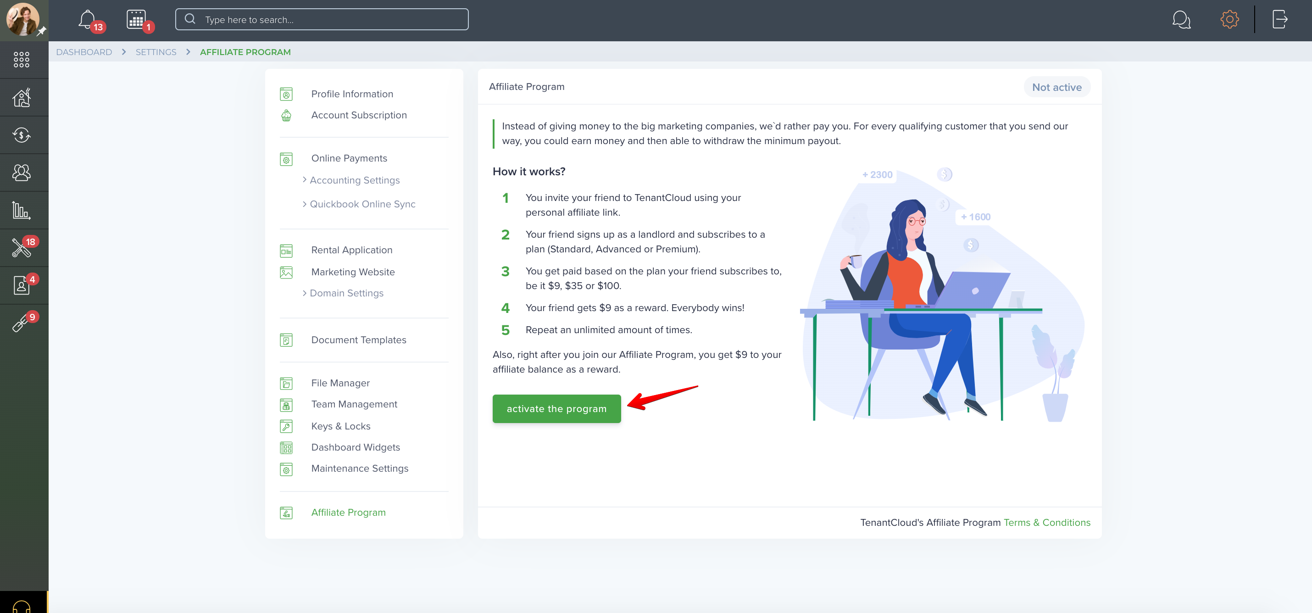The image size is (1312, 613).
Task: Open Document Templates
Action: coord(359,340)
